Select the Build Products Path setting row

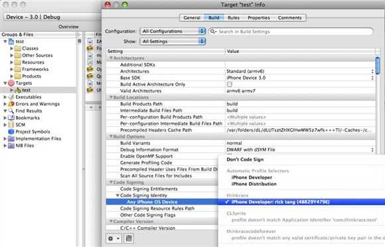point(240,104)
